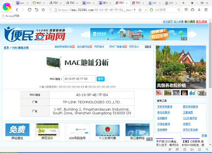This screenshot has width=212, height=153.
Task: Click the security shield icon in address bar
Action: coord(51,10)
